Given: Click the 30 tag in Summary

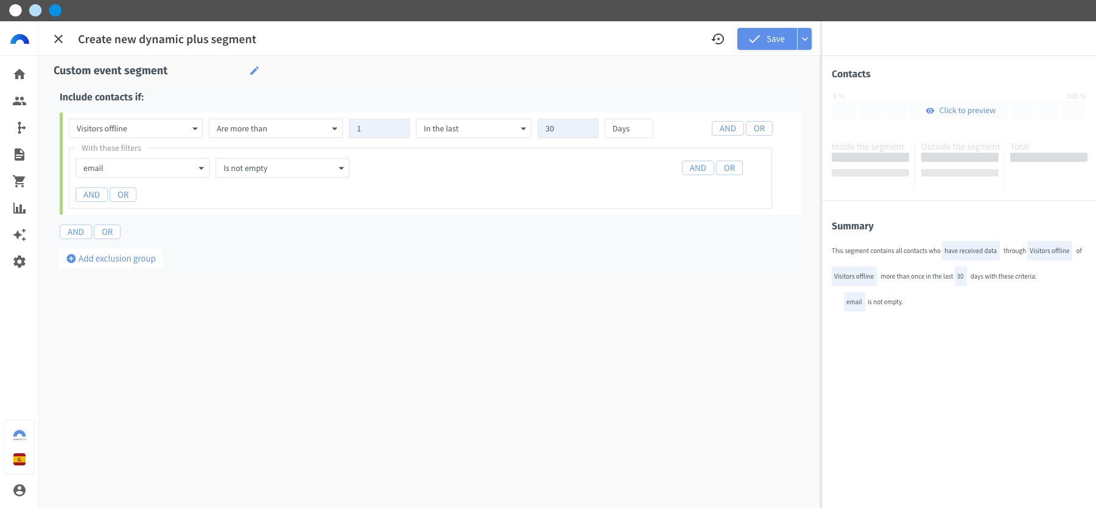Looking at the screenshot, I should click(960, 276).
